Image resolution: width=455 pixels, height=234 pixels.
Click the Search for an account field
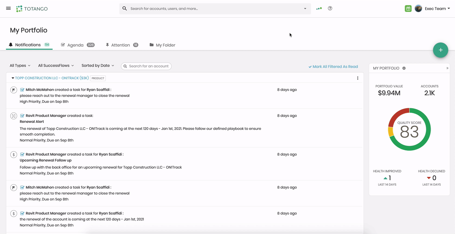pyautogui.click(x=146, y=66)
